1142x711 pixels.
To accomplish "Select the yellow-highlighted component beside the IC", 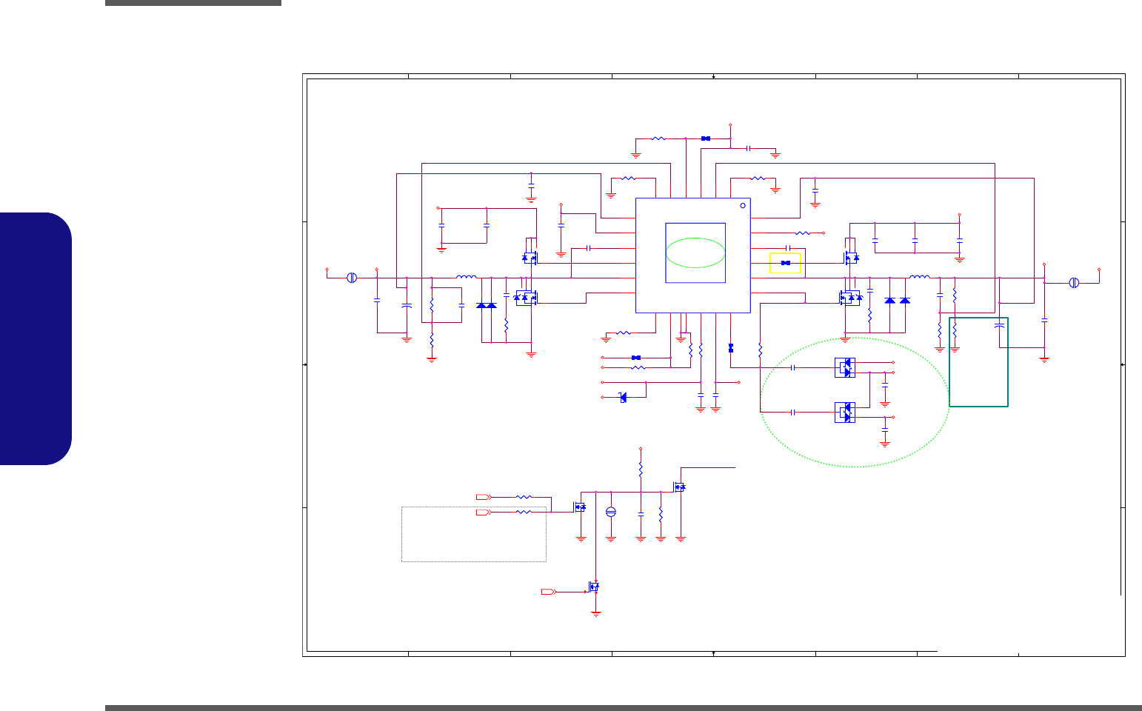I will pos(786,263).
